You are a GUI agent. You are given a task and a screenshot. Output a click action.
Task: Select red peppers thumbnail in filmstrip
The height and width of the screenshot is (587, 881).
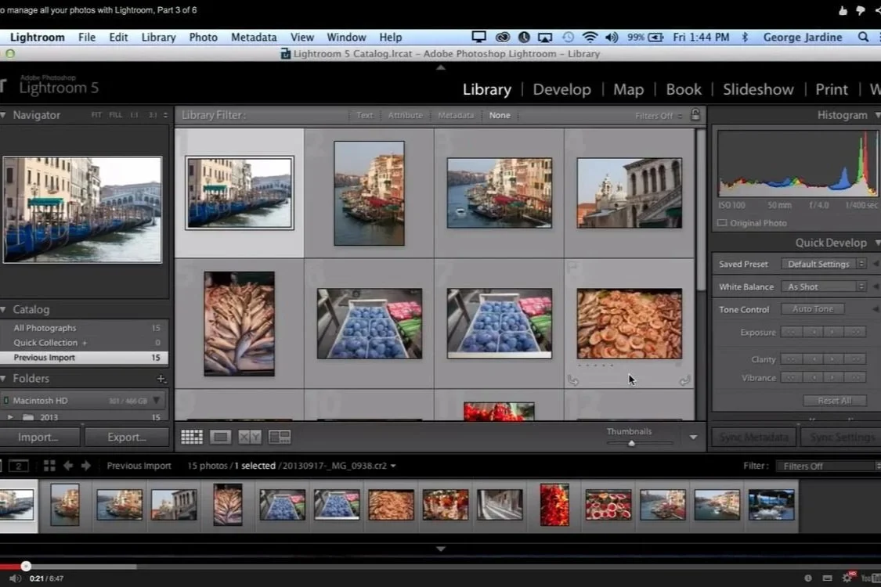point(554,504)
